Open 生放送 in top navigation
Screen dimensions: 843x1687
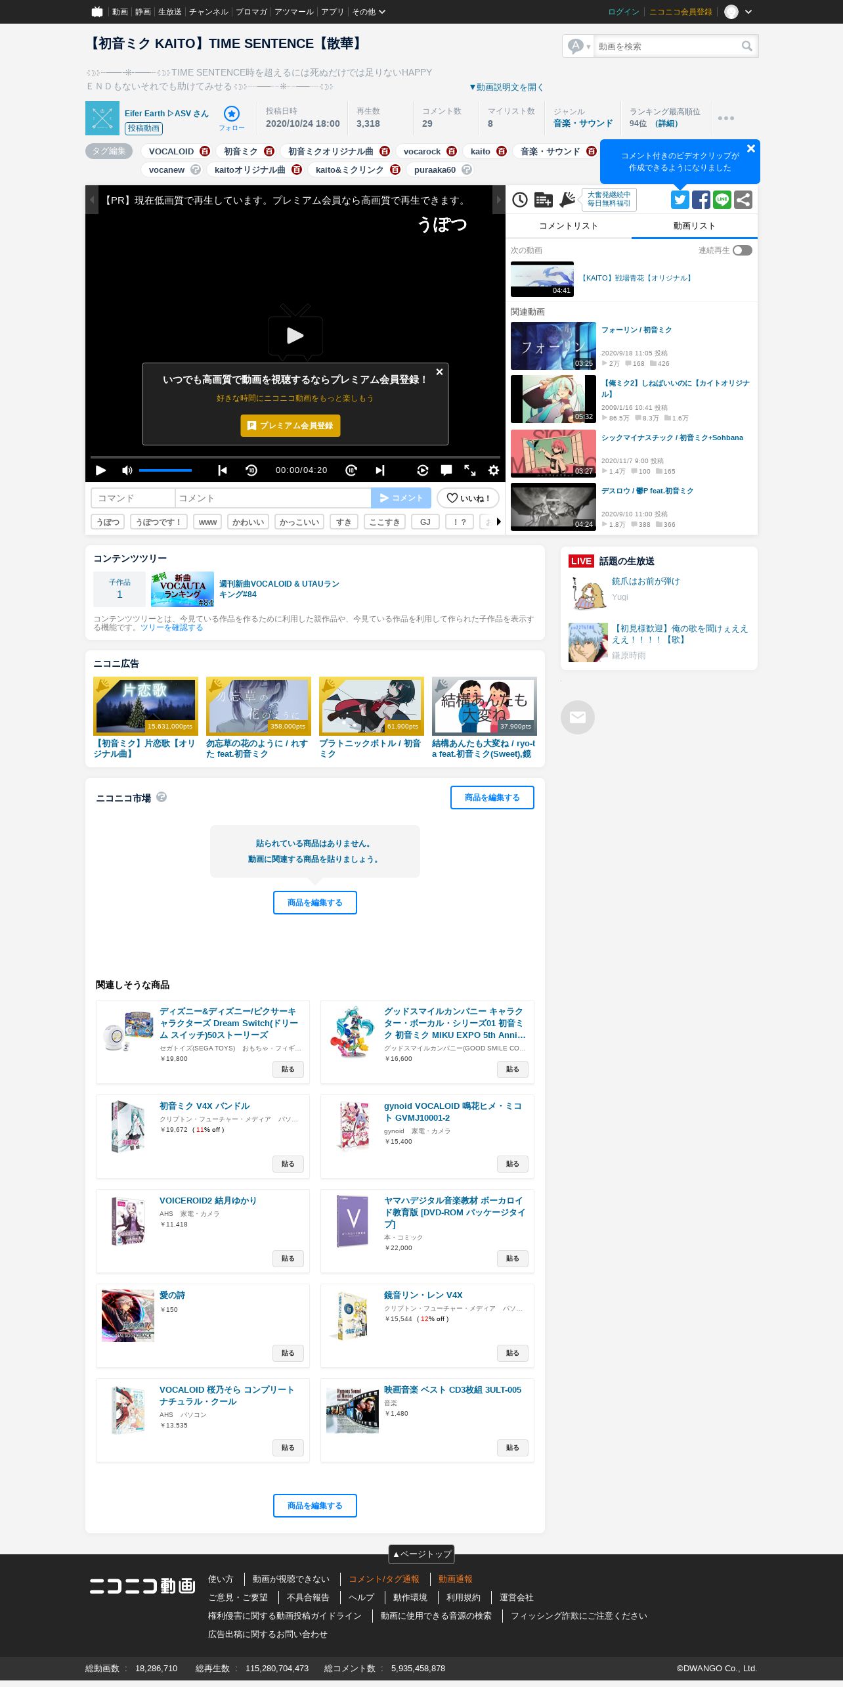tap(169, 12)
